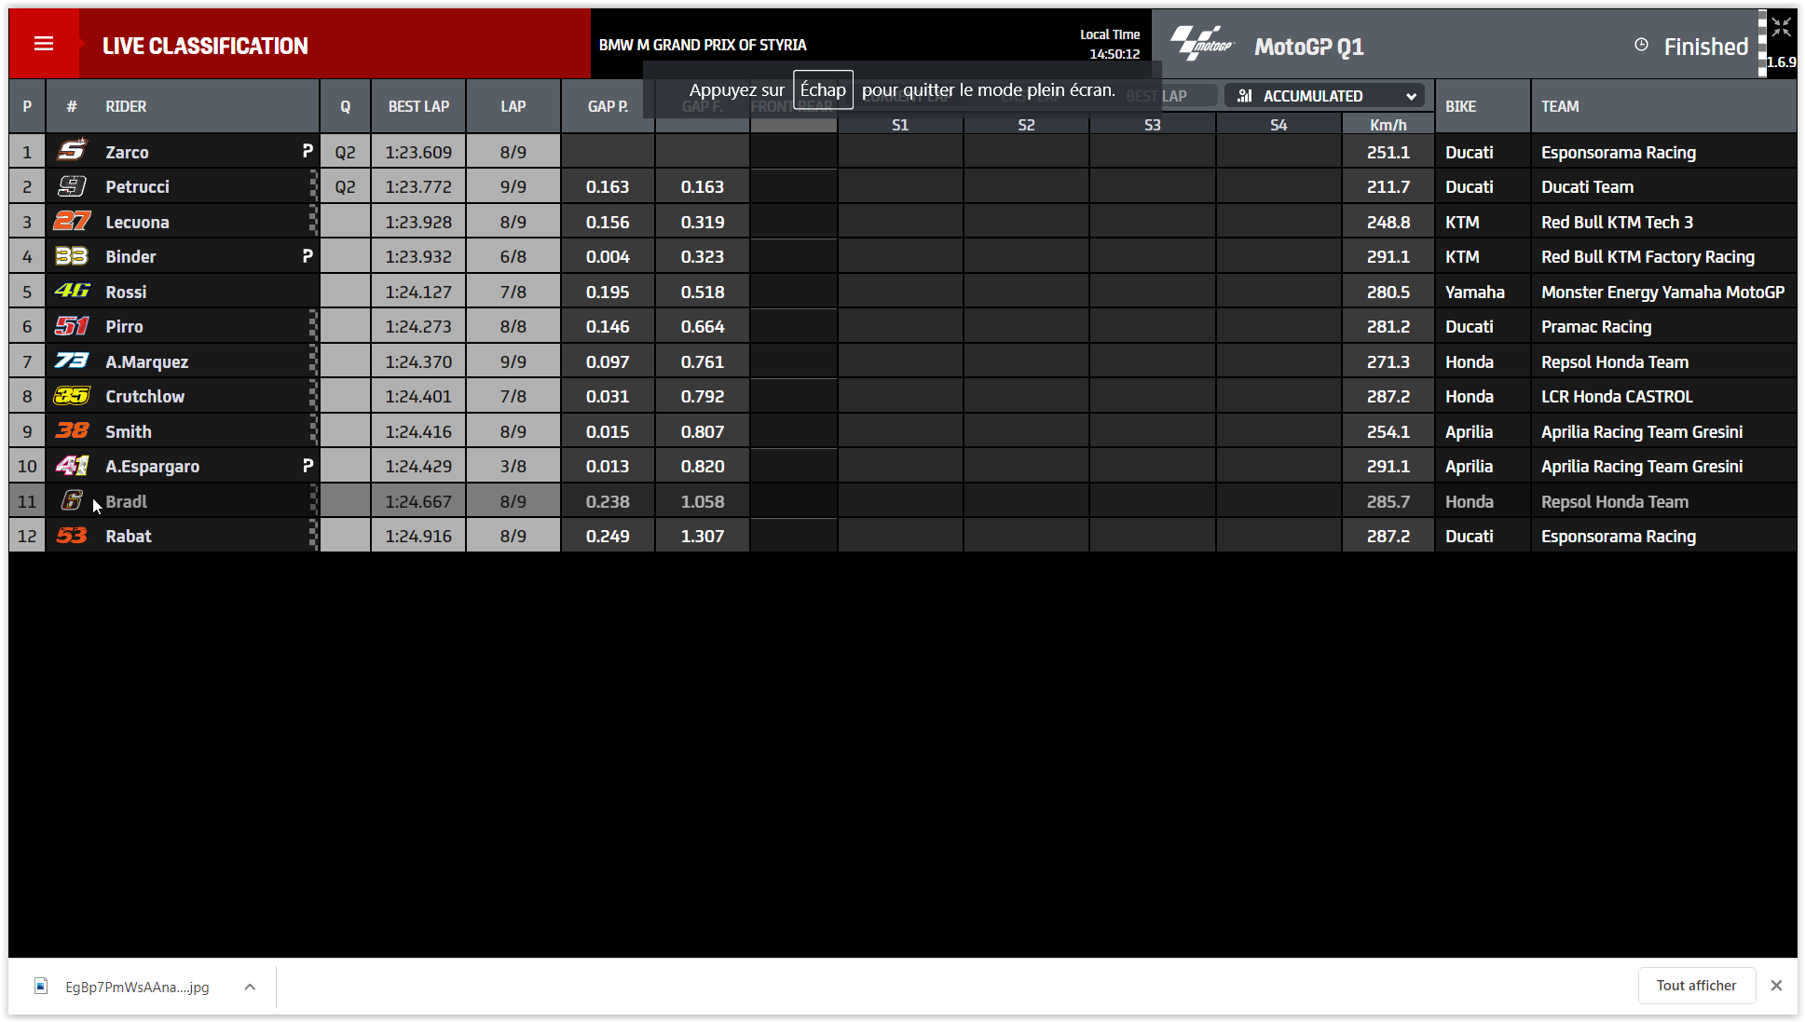1805x1022 pixels.
Task: Click the TEAM column header
Action: tap(1560, 106)
